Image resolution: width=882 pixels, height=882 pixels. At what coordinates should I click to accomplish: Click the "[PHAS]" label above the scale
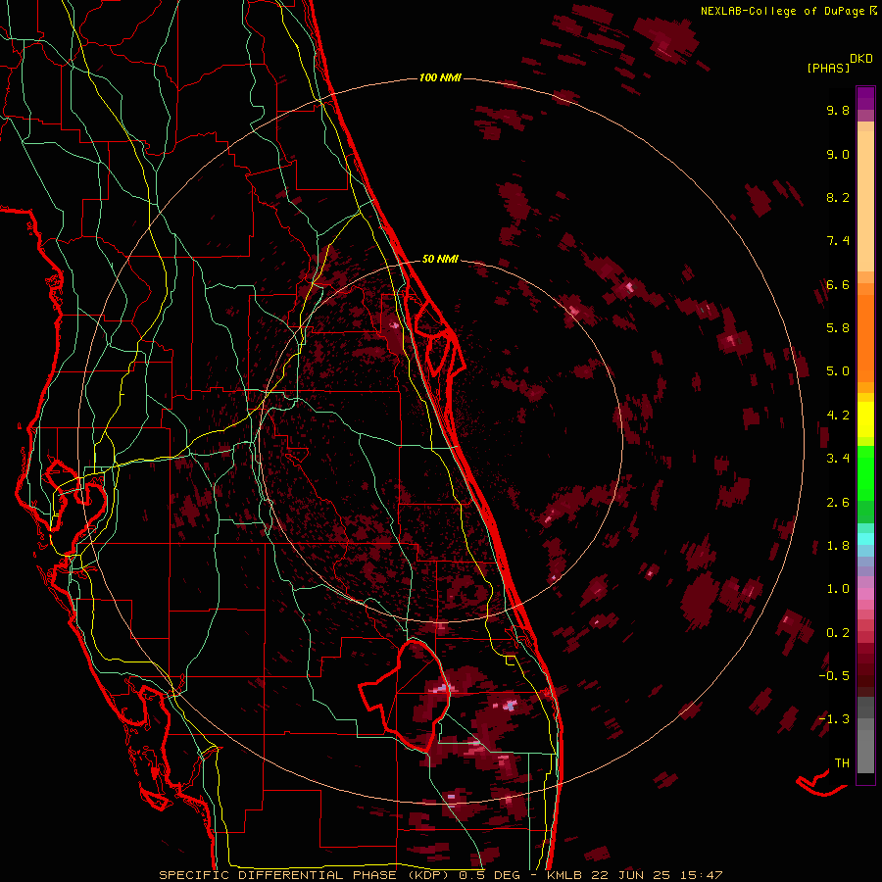(828, 68)
